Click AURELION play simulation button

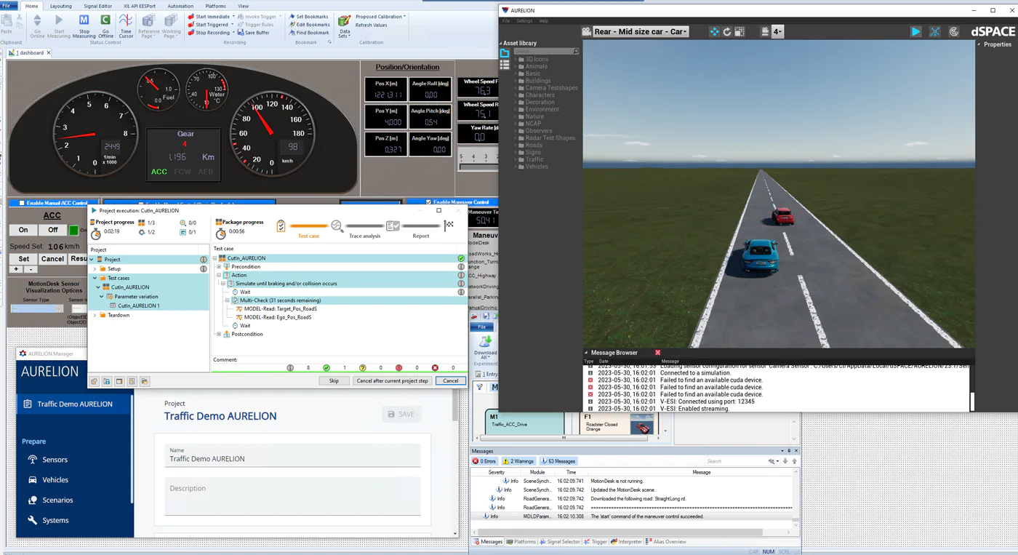click(x=916, y=31)
